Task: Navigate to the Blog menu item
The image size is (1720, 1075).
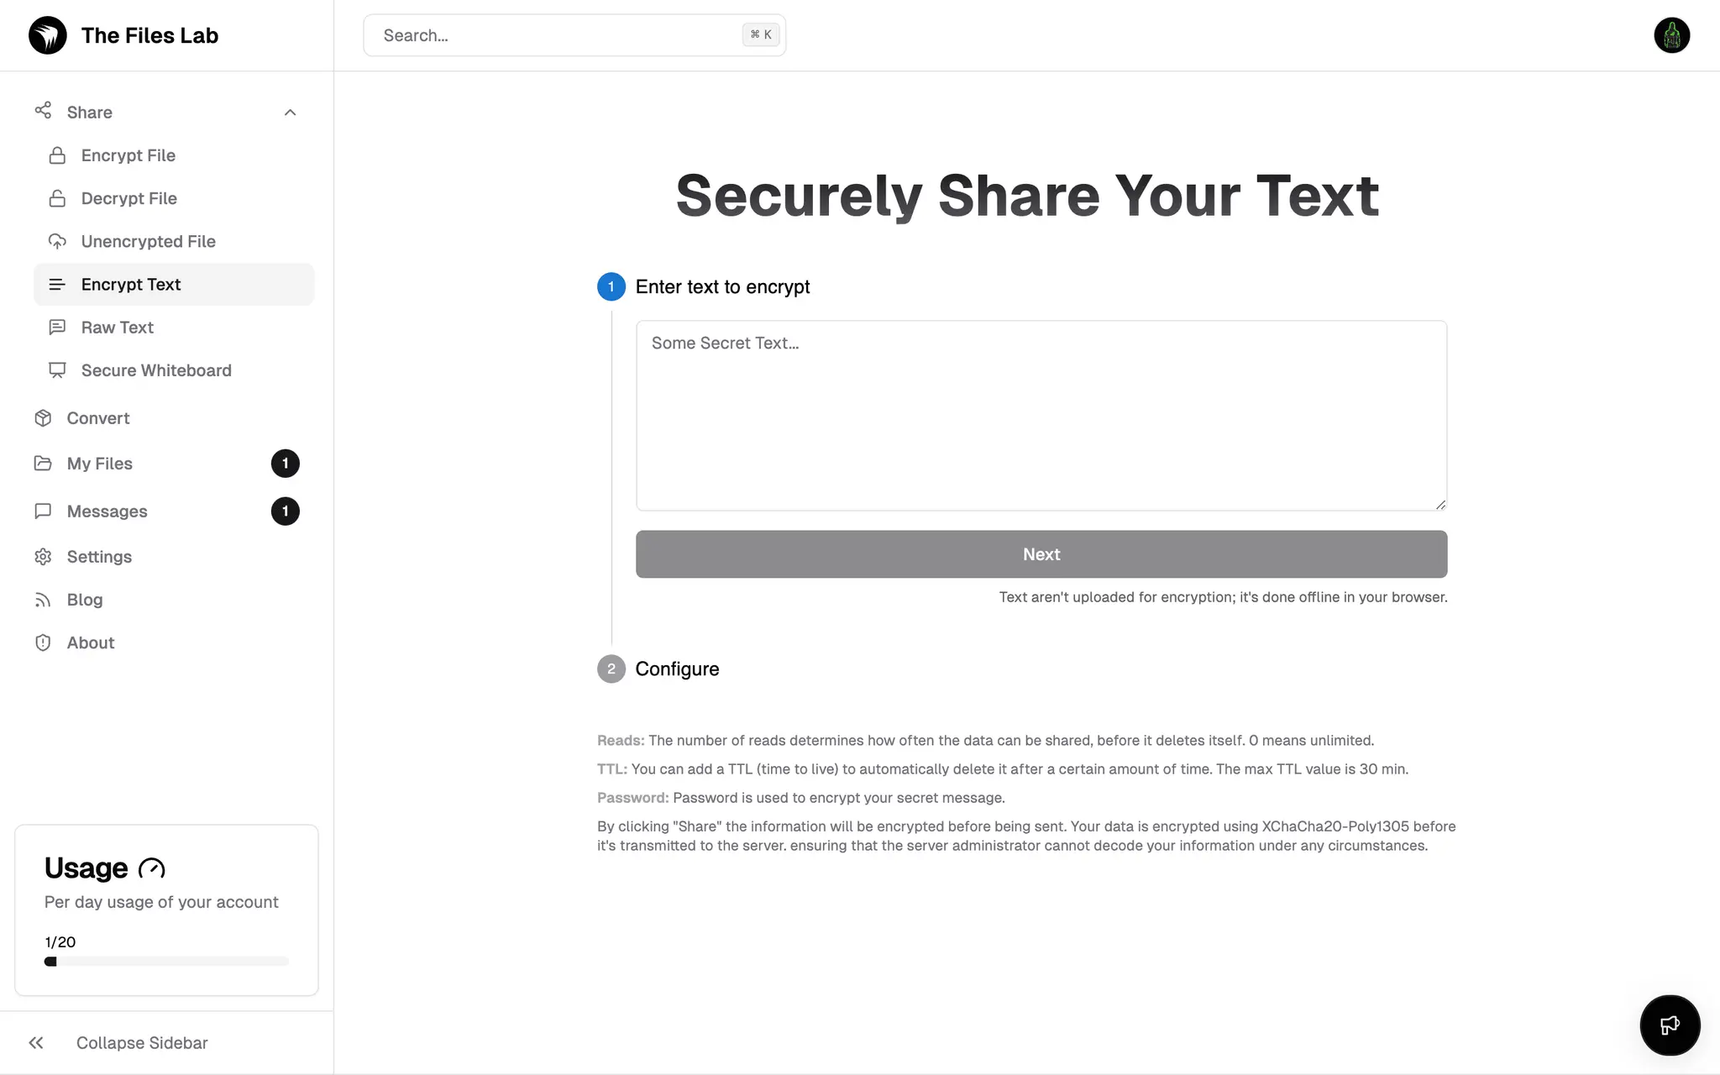Action: point(84,600)
